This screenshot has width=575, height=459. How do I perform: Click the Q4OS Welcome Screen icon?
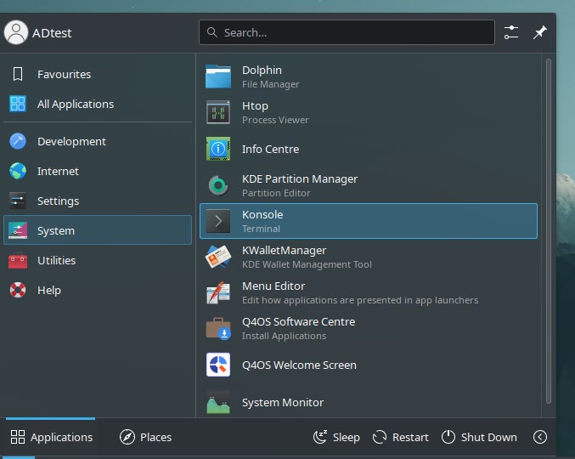click(x=218, y=365)
